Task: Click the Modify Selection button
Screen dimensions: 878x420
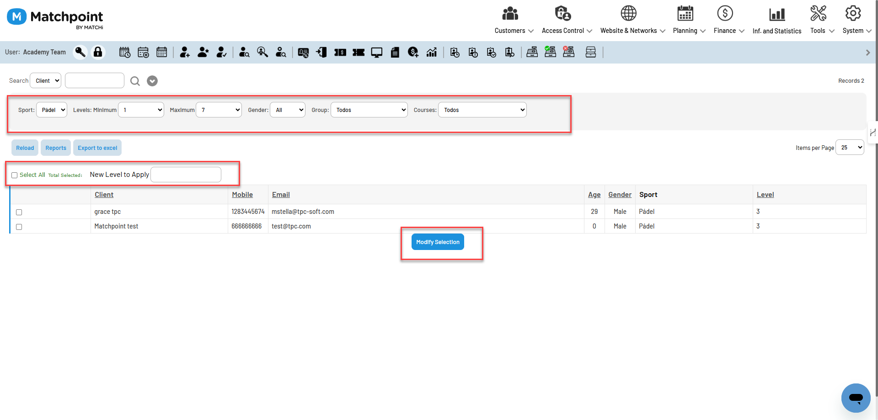Action: tap(438, 242)
